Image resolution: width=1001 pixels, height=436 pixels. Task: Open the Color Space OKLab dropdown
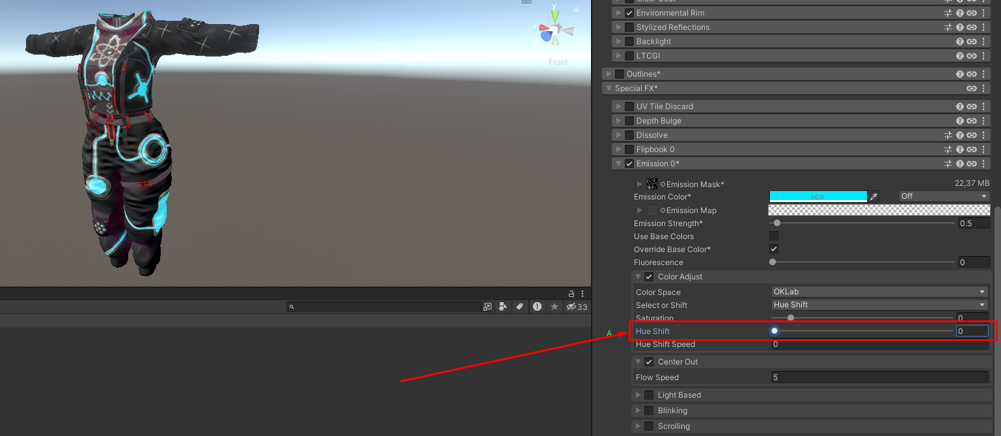[879, 292]
